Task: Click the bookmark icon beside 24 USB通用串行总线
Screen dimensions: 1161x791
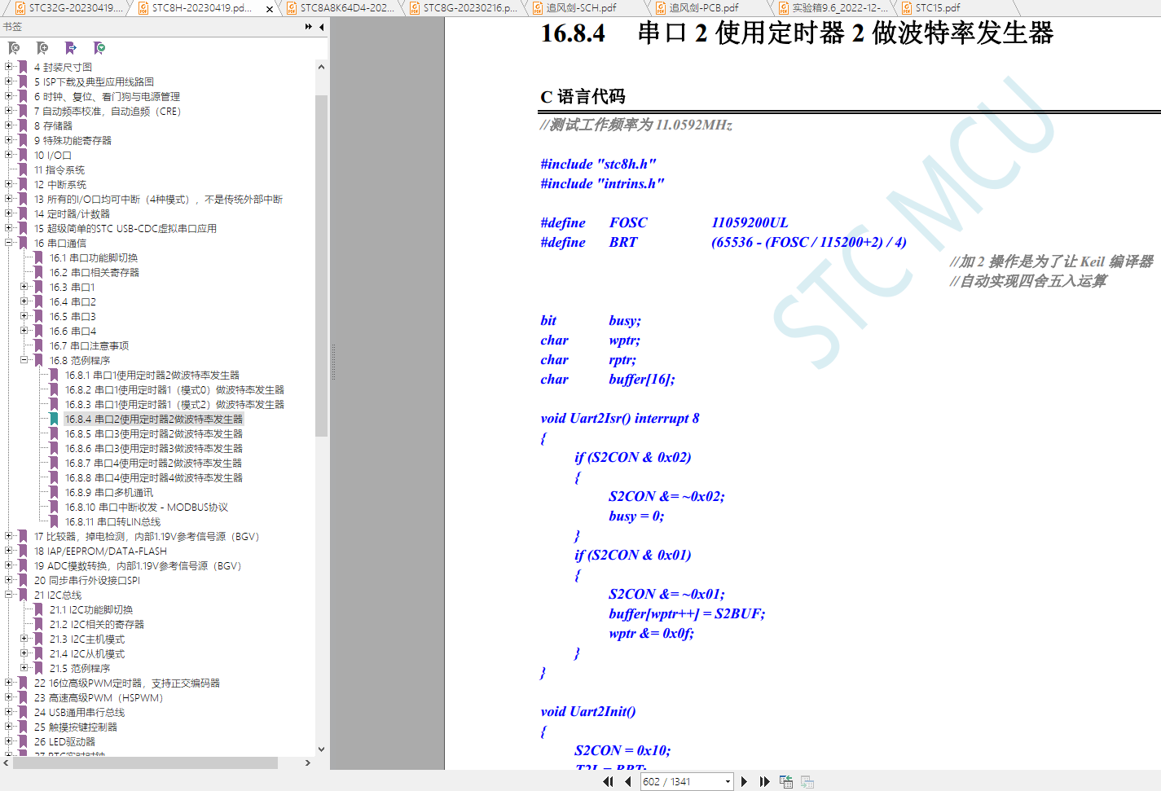Action: tap(23, 712)
